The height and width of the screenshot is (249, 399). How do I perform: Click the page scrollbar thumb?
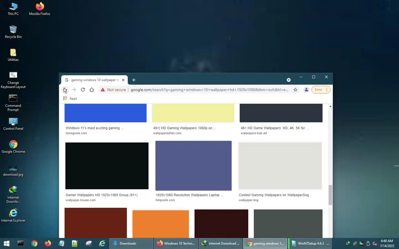pos(330,195)
